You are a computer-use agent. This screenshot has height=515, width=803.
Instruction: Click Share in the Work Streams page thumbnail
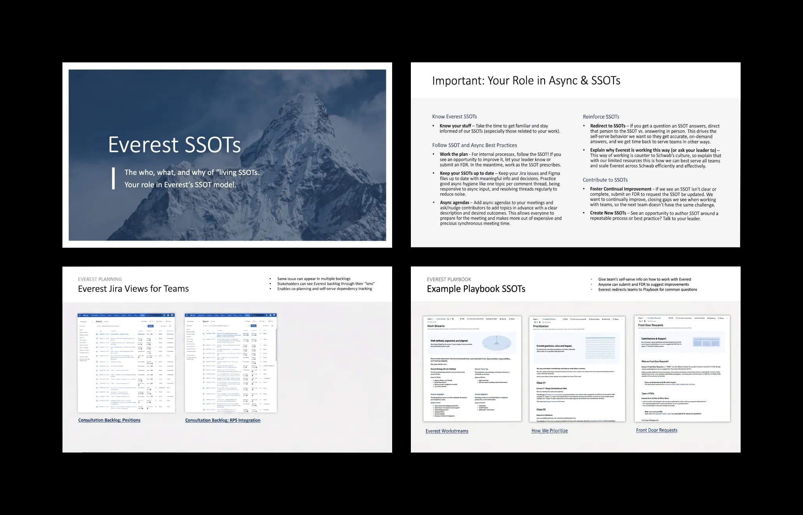512,319
